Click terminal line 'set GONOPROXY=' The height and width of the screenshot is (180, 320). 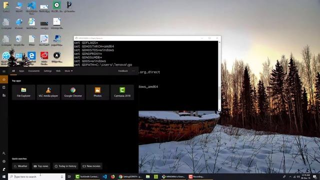88,54
